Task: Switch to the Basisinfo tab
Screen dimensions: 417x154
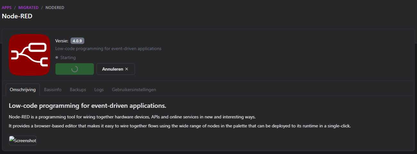Action: click(x=53, y=90)
